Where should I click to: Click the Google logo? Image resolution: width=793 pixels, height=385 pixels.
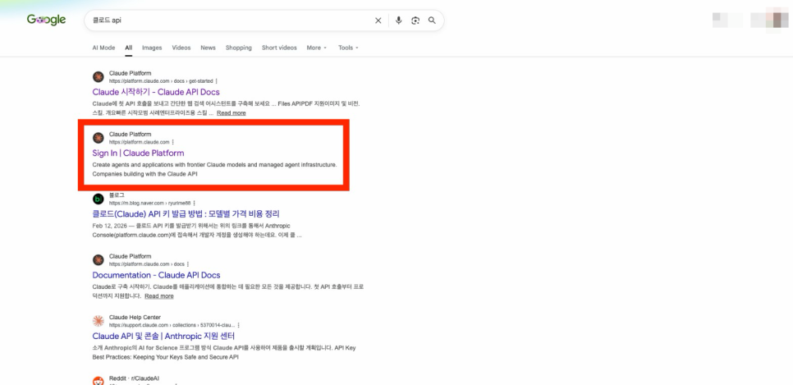[47, 21]
